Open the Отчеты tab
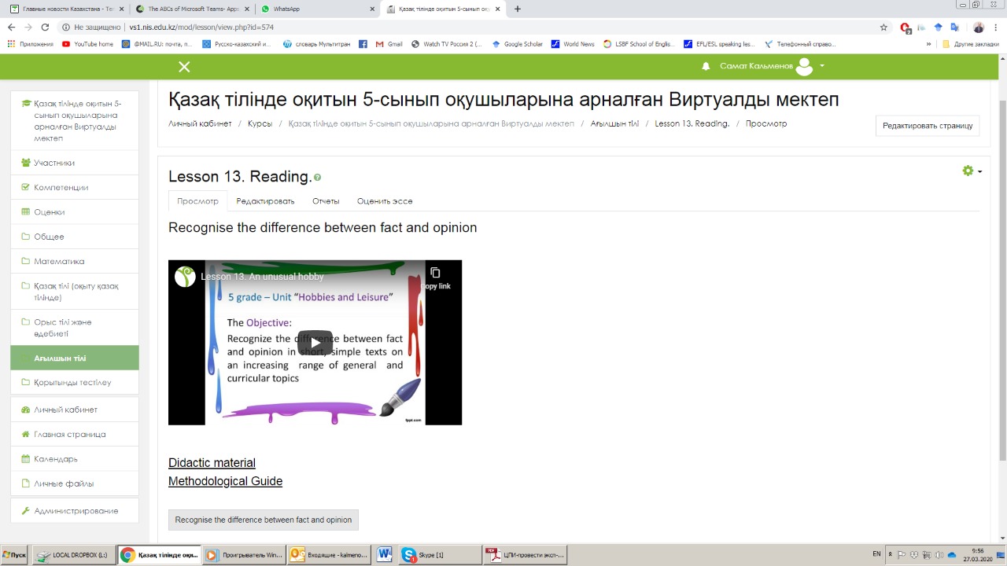 click(326, 201)
